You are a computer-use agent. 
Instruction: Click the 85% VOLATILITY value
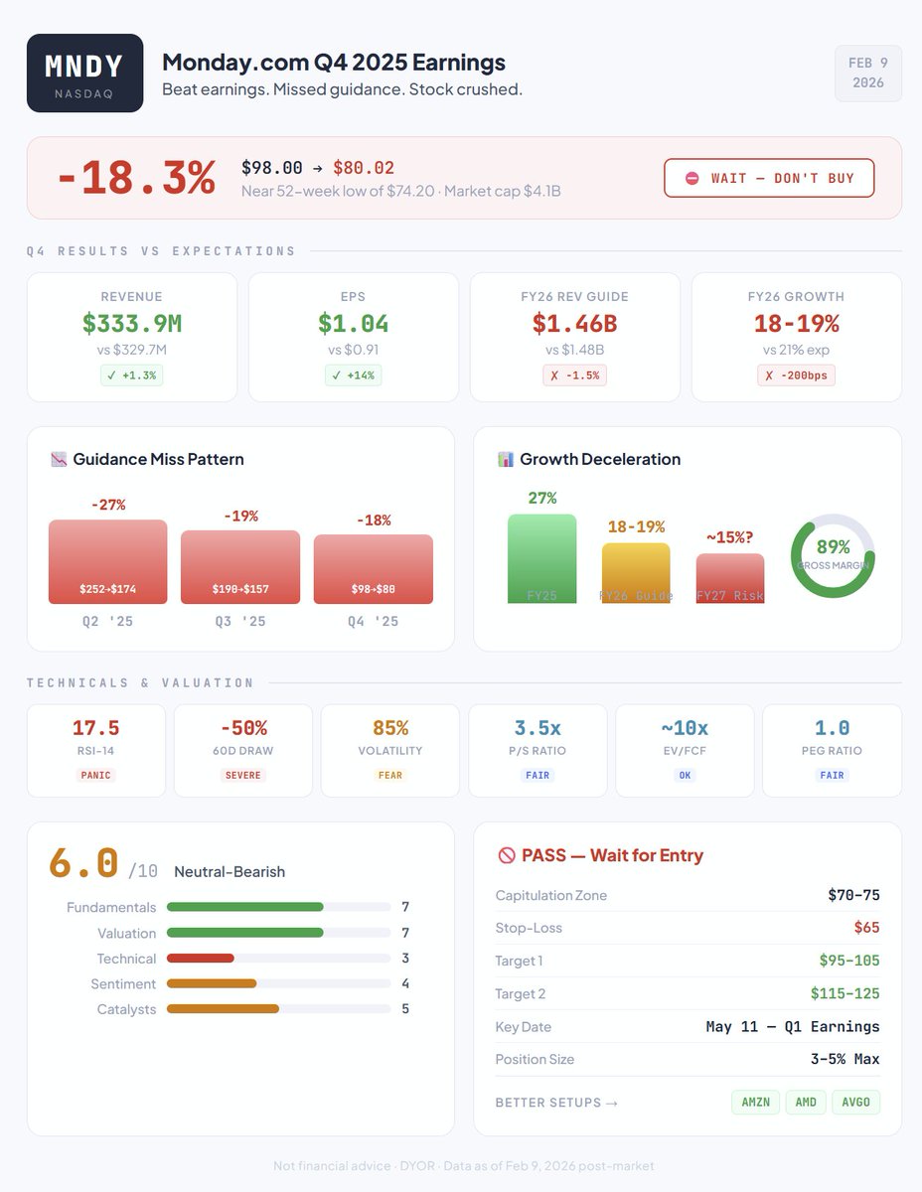pyautogui.click(x=390, y=728)
